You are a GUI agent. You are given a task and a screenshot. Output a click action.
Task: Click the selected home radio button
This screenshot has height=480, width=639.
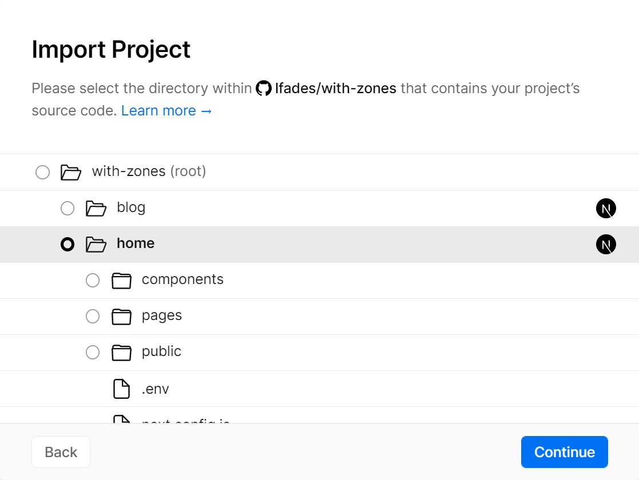[x=68, y=244]
